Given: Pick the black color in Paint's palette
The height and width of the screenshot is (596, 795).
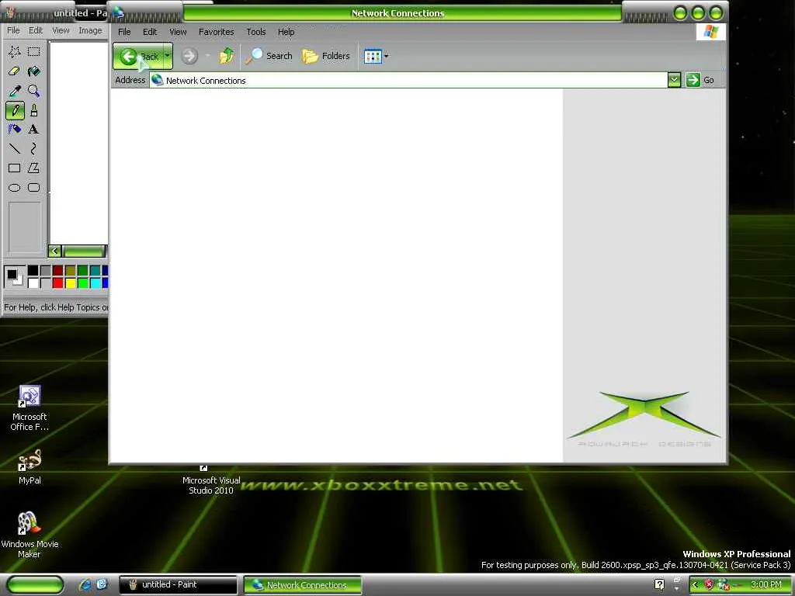Looking at the screenshot, I should click(x=33, y=271).
